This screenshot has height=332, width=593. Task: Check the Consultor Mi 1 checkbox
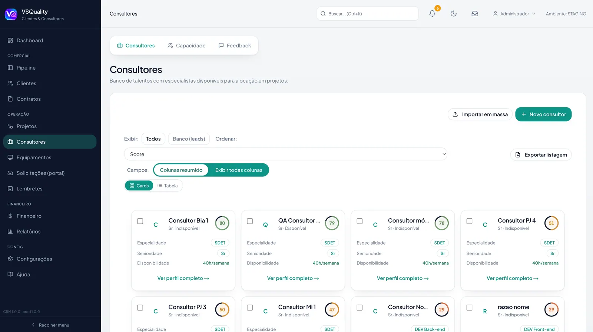pyautogui.click(x=250, y=308)
